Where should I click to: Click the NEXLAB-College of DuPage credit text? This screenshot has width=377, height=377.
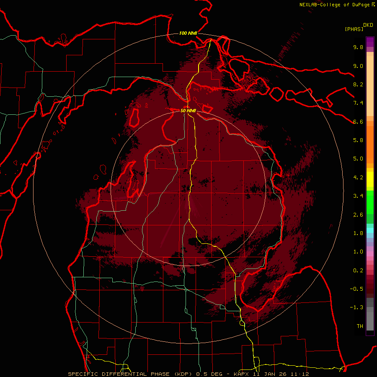click(x=335, y=5)
